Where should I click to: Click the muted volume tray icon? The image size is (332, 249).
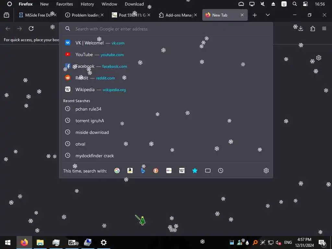(278, 243)
